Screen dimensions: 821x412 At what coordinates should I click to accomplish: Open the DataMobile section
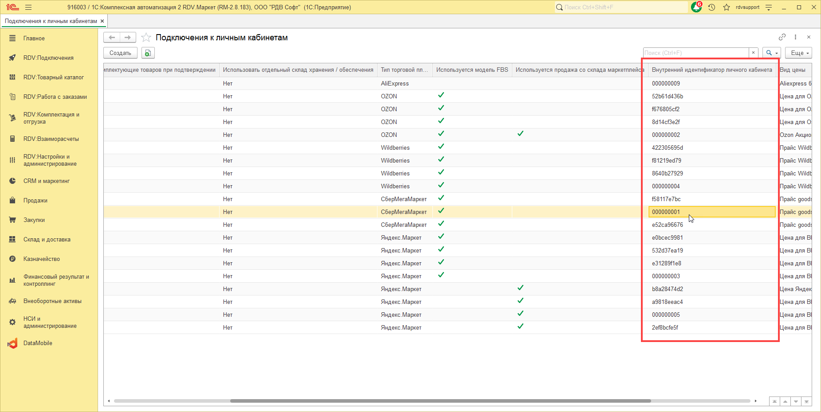pos(38,343)
